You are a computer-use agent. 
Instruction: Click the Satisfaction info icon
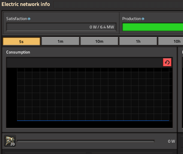(29, 19)
